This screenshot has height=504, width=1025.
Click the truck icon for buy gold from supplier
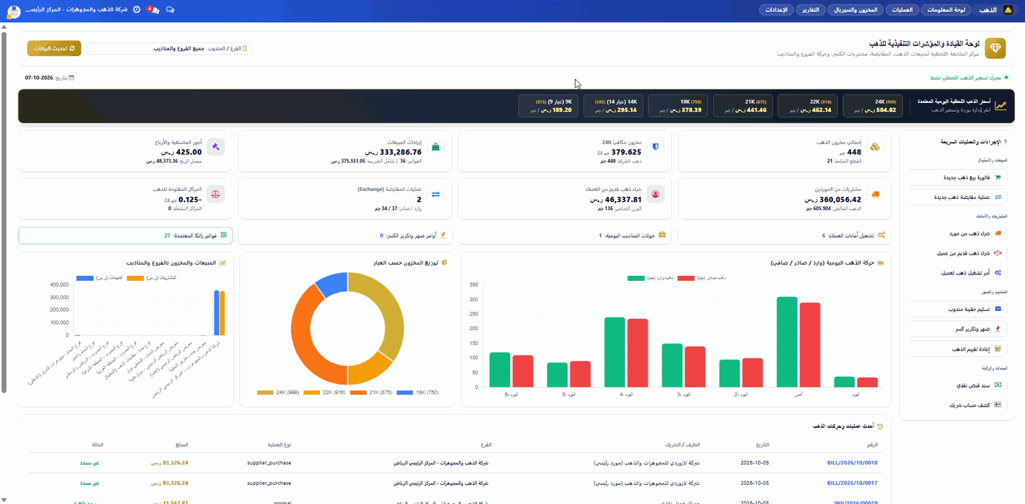997,233
